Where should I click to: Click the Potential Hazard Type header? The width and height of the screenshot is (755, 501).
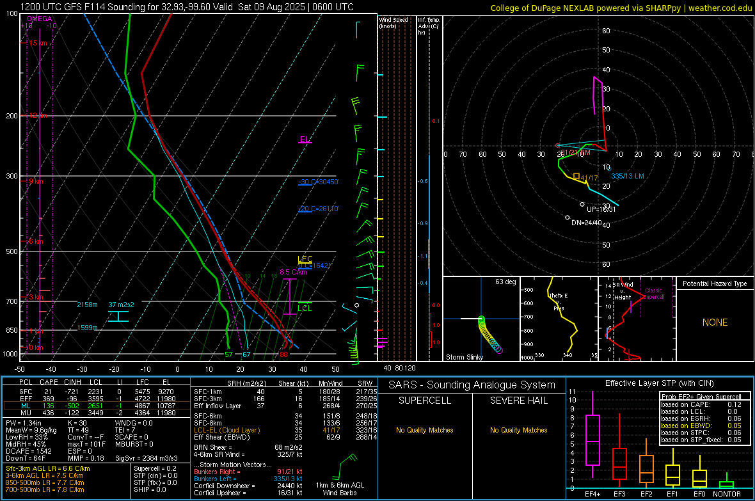tap(715, 283)
